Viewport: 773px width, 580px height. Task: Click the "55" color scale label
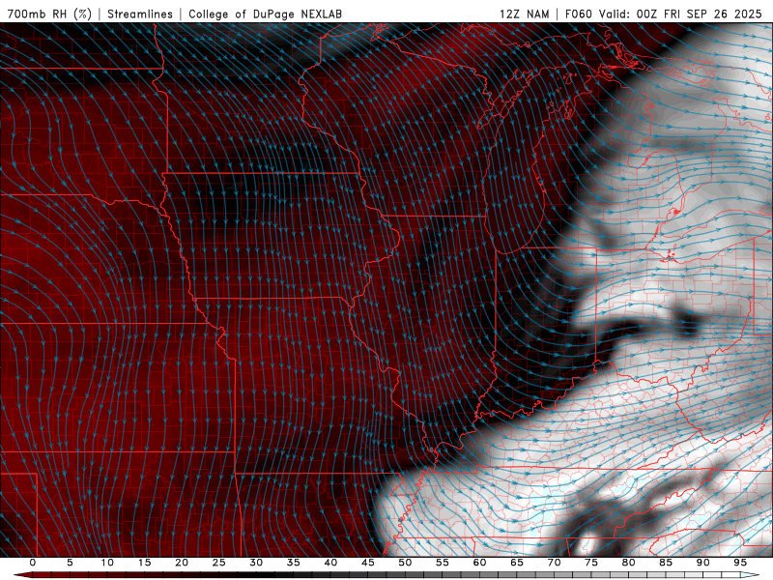443,563
